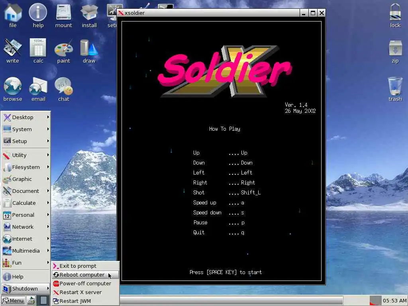The image size is (408, 306).
Task: Expand the Network submenu
Action: tap(25, 227)
